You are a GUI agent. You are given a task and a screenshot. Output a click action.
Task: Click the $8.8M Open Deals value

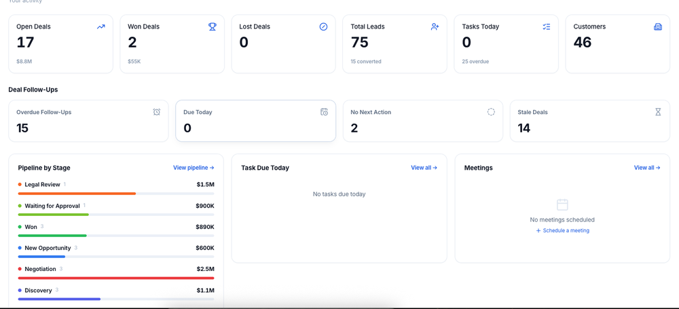pos(24,62)
